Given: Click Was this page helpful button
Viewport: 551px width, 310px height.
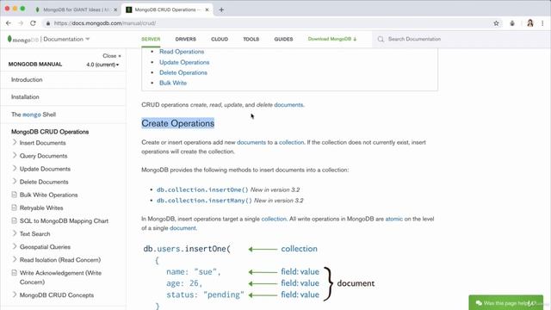Looking at the screenshot, I should click(505, 302).
